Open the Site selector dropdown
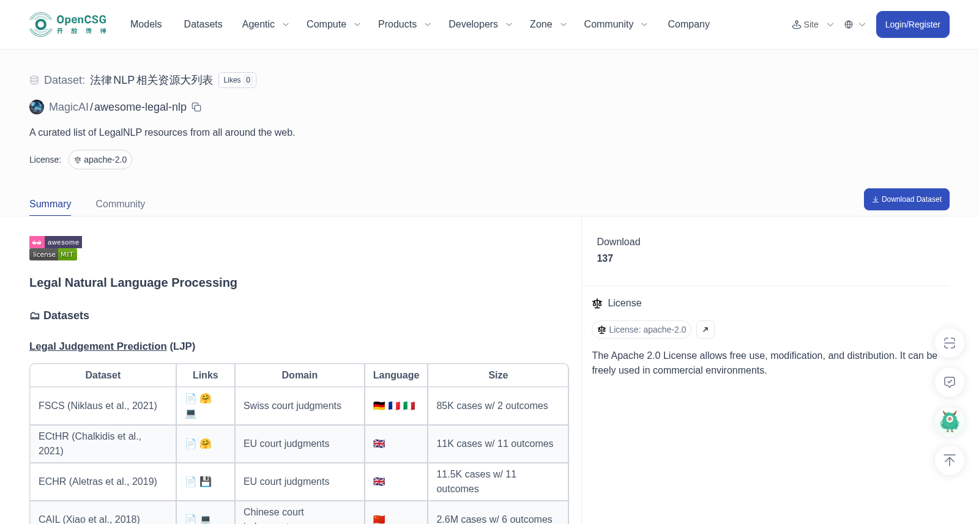The image size is (979, 524). pos(813,24)
